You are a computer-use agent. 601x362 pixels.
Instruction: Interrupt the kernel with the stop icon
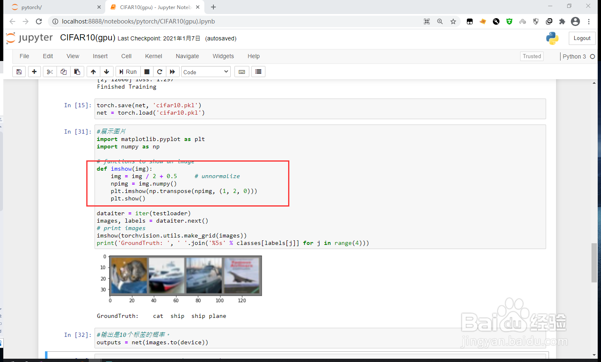click(147, 72)
